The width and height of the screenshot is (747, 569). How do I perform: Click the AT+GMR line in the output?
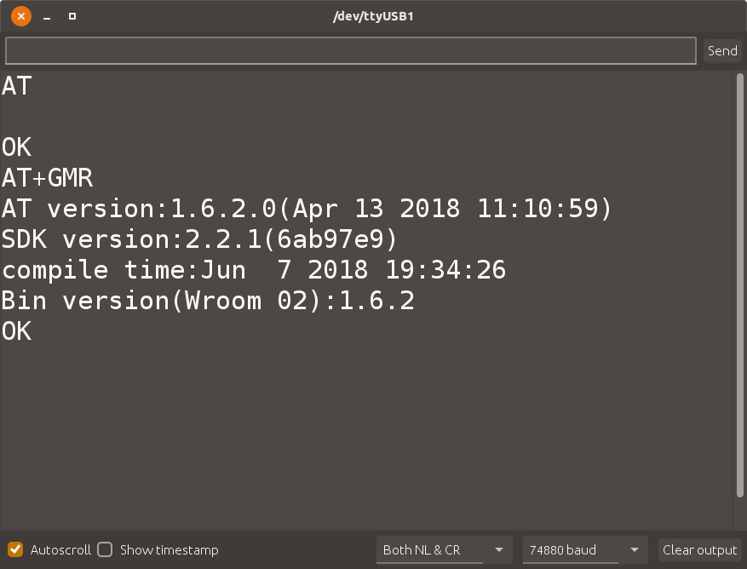48,178
